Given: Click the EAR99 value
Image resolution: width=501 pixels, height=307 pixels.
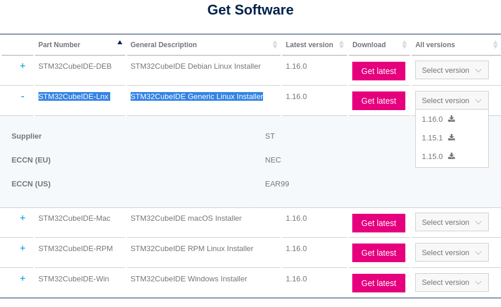Looking at the screenshot, I should pos(277,184).
